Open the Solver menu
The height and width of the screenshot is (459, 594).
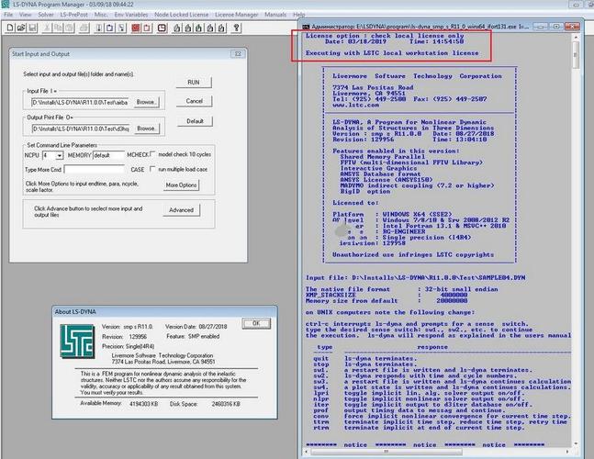click(x=46, y=15)
